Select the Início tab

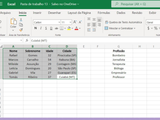coord(23,13)
